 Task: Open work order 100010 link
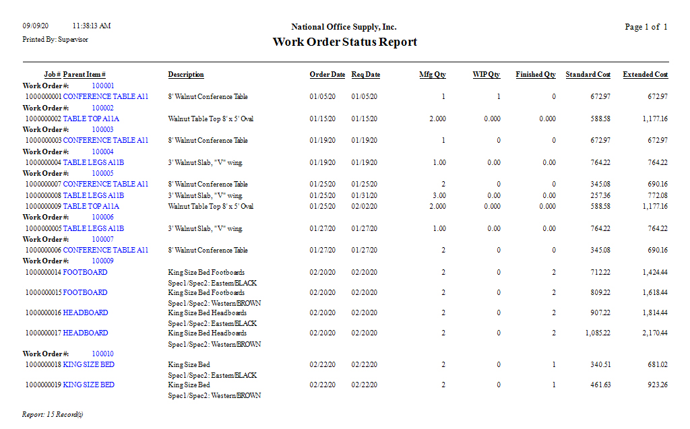[x=103, y=354]
